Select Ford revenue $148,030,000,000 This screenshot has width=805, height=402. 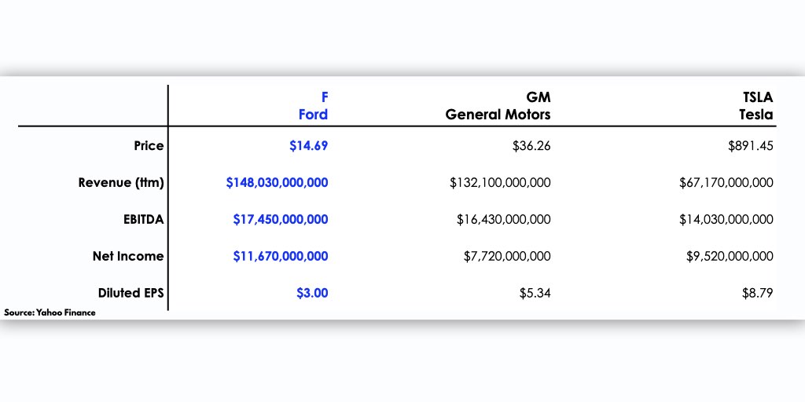[x=277, y=183]
